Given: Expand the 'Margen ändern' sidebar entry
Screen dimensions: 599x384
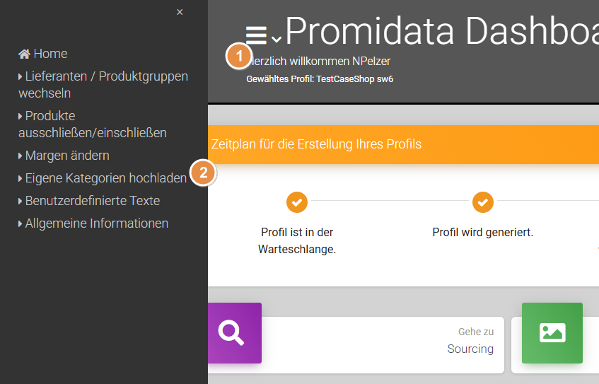Looking at the screenshot, I should (x=67, y=155).
